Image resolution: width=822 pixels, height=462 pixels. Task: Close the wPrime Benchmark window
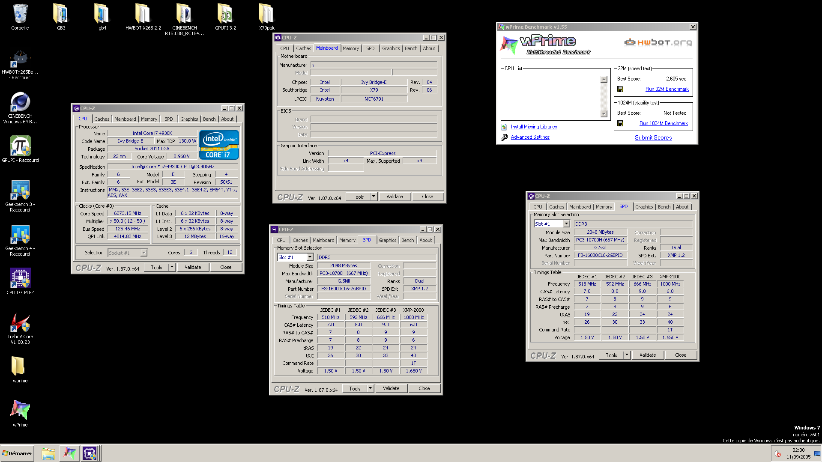(x=693, y=27)
